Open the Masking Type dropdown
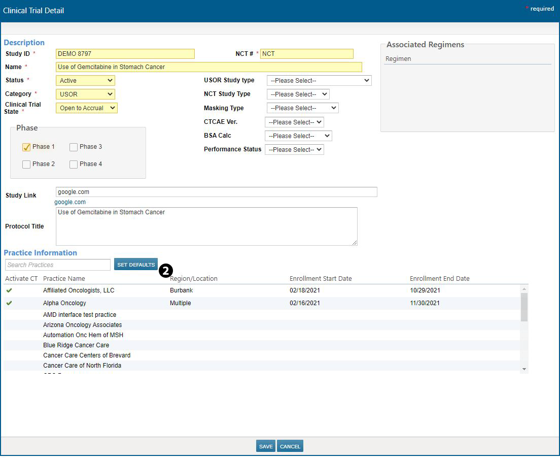Viewport: 560px width, 458px height. [302, 108]
